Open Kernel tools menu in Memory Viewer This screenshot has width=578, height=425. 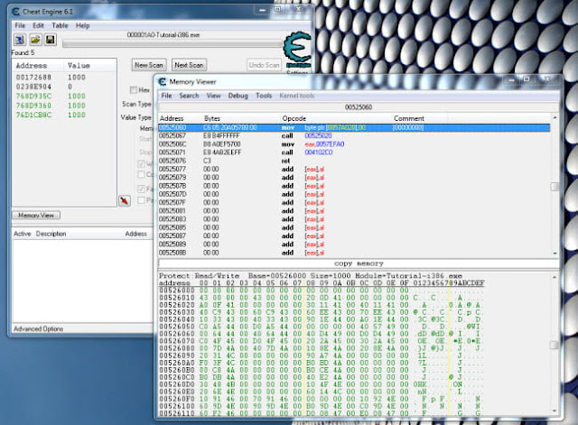click(x=297, y=96)
